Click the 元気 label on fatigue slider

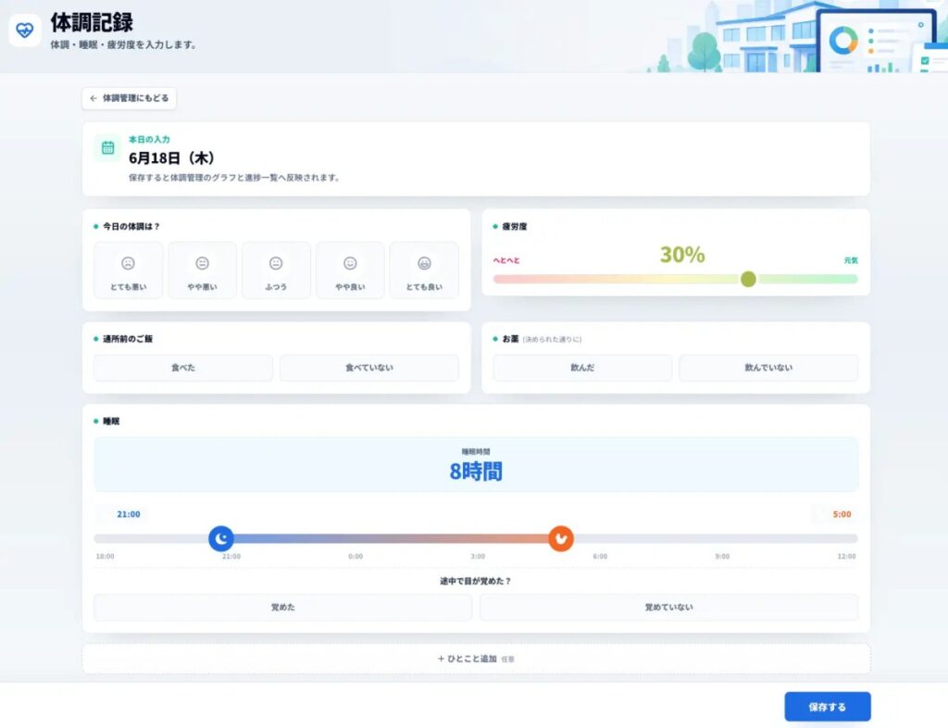click(x=851, y=260)
